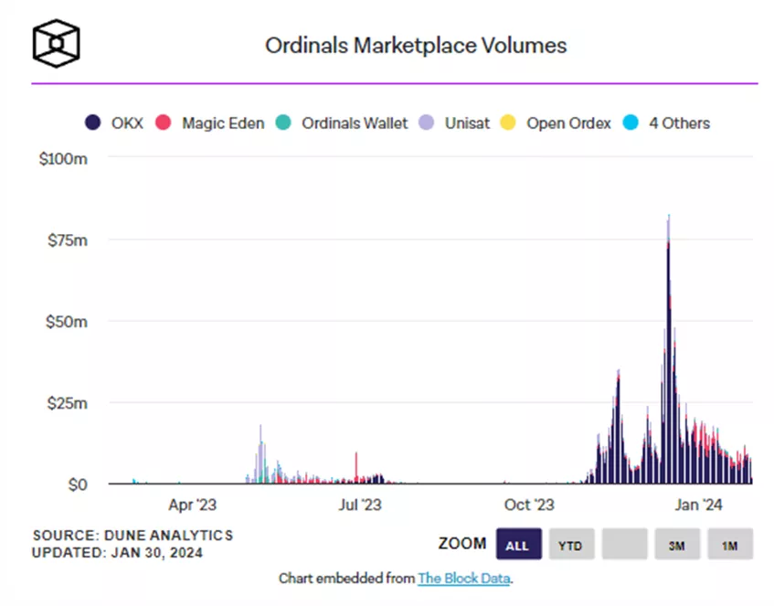This screenshot has height=606, width=774.
Task: Click The Block cube logo
Action: coord(57,44)
